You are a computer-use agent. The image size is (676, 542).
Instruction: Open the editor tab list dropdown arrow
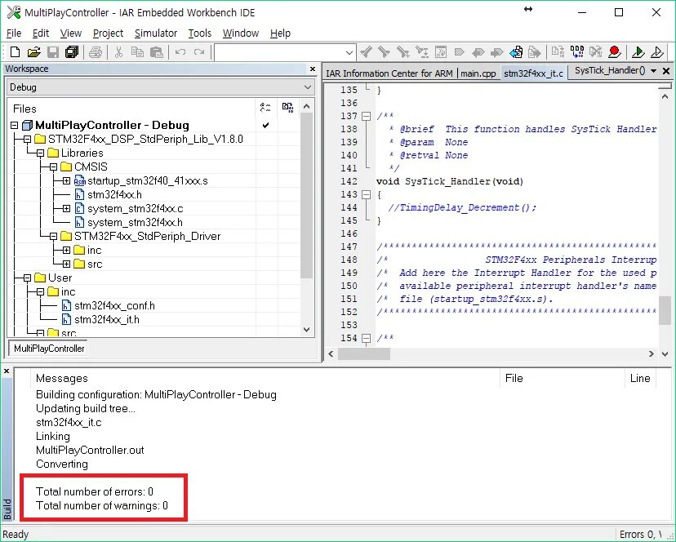[654, 71]
